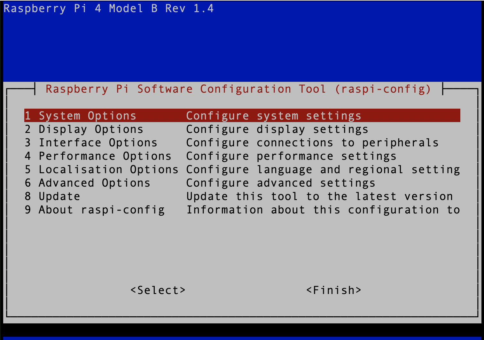This screenshot has height=340, width=484.
Task: Click 'Information about this configuration to' text
Action: pyautogui.click(x=323, y=210)
